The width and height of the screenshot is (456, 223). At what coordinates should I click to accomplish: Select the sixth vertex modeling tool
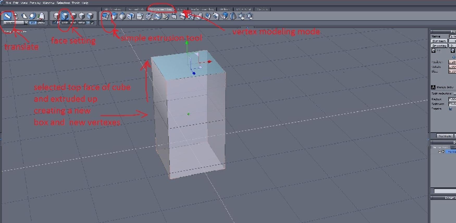(149, 16)
